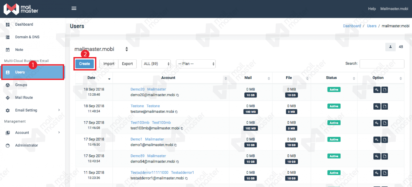Viewport: 412px width, 187px height.
Task: Click Users in the breadcrumb
Action: (372, 26)
